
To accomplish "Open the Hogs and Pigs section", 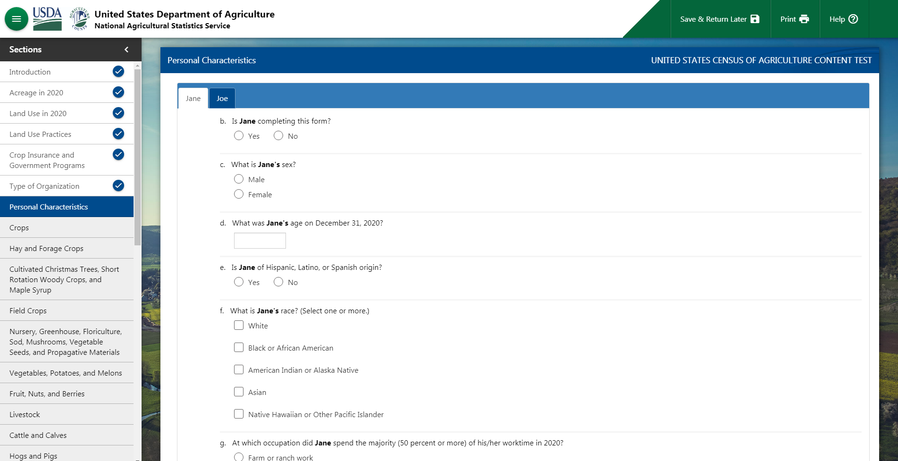I will pos(67,453).
